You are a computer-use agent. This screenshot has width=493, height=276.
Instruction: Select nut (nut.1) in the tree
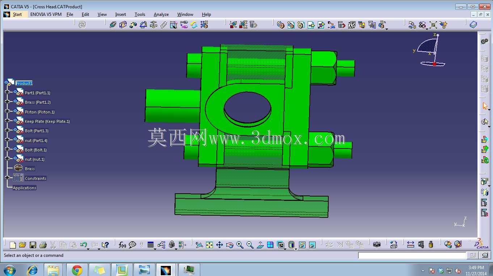point(34,159)
